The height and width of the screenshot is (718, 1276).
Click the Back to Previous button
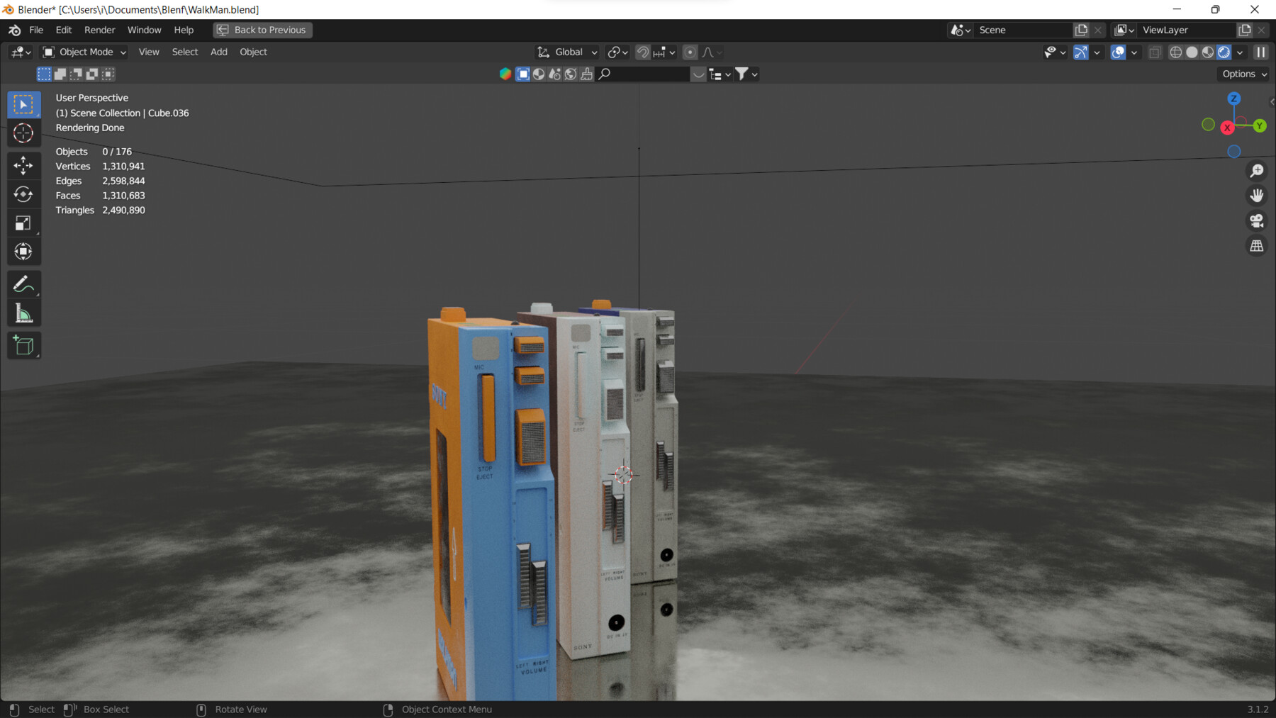(x=262, y=30)
